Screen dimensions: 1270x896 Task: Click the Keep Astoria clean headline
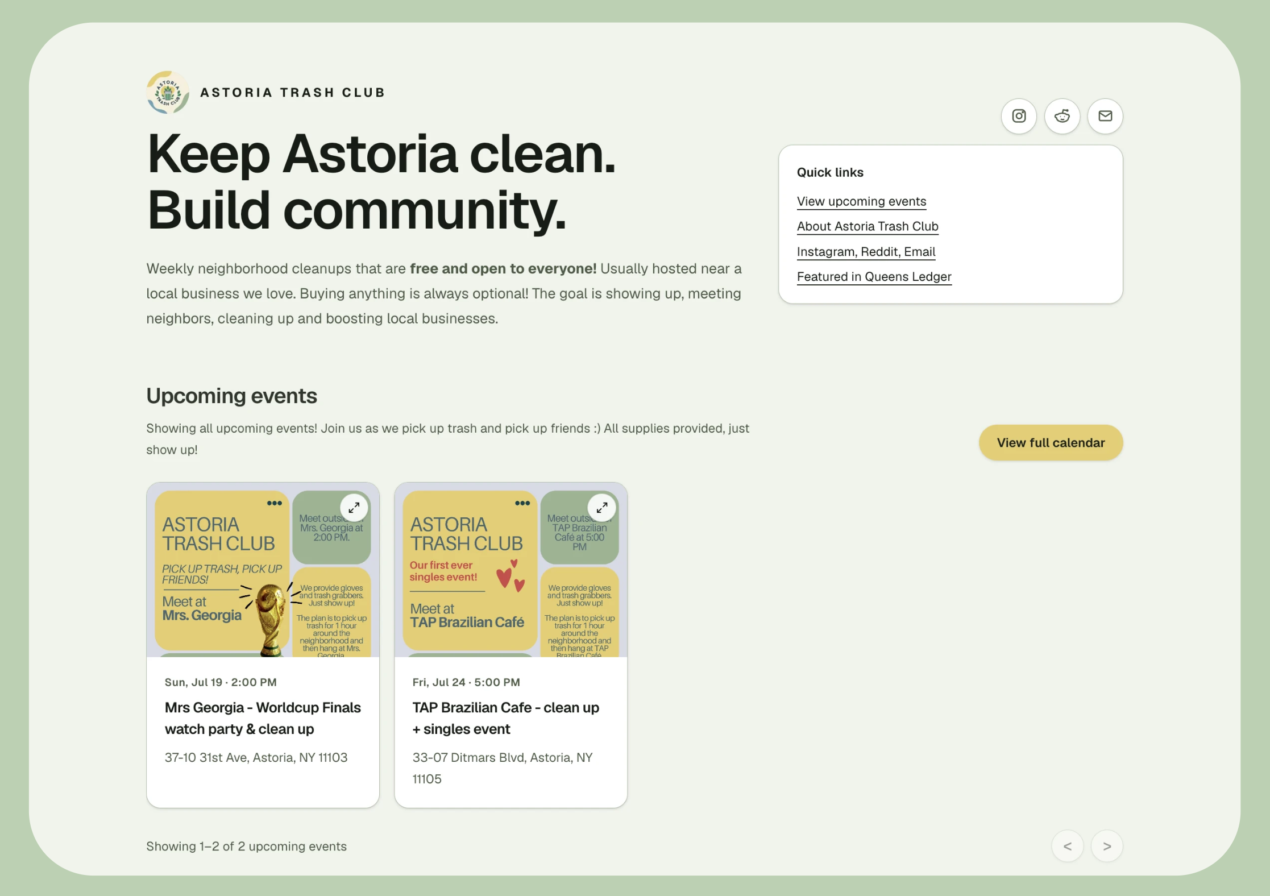click(381, 182)
